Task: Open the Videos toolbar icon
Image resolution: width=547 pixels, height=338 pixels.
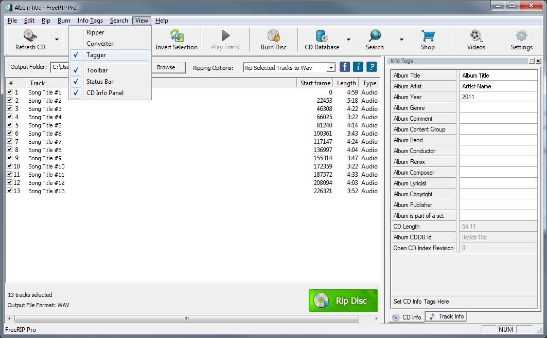Action: 476,35
